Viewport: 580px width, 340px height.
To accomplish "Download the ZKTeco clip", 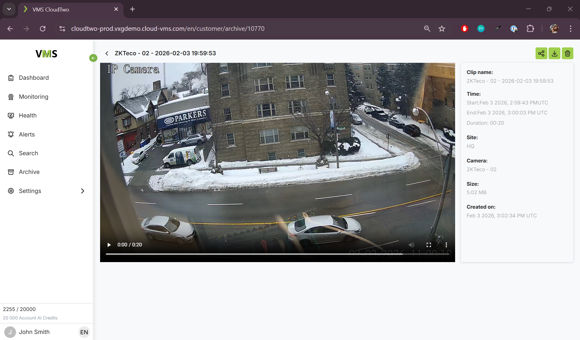I will (554, 53).
